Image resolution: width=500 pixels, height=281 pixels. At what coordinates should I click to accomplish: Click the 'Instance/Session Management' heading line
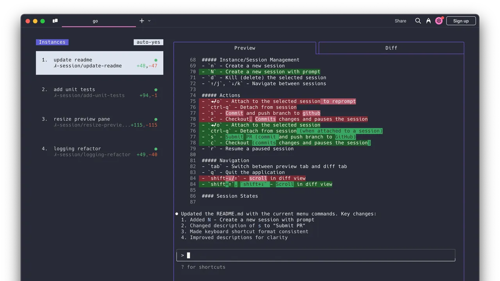click(x=250, y=60)
